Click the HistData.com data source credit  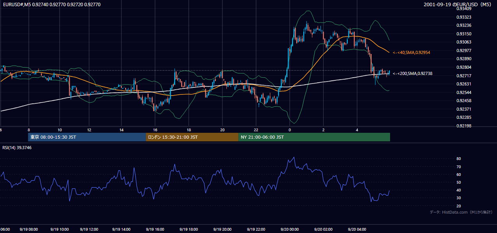(x=461, y=212)
